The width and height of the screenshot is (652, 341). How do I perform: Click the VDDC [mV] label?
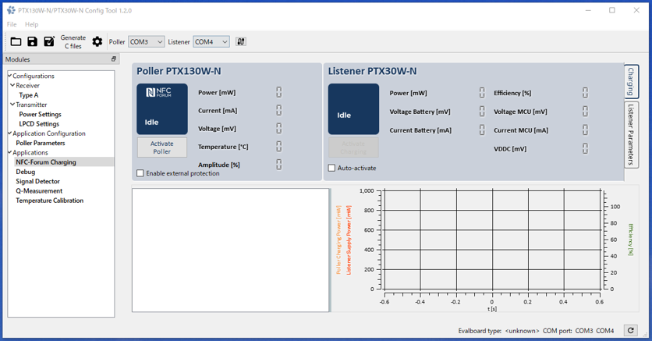510,148
